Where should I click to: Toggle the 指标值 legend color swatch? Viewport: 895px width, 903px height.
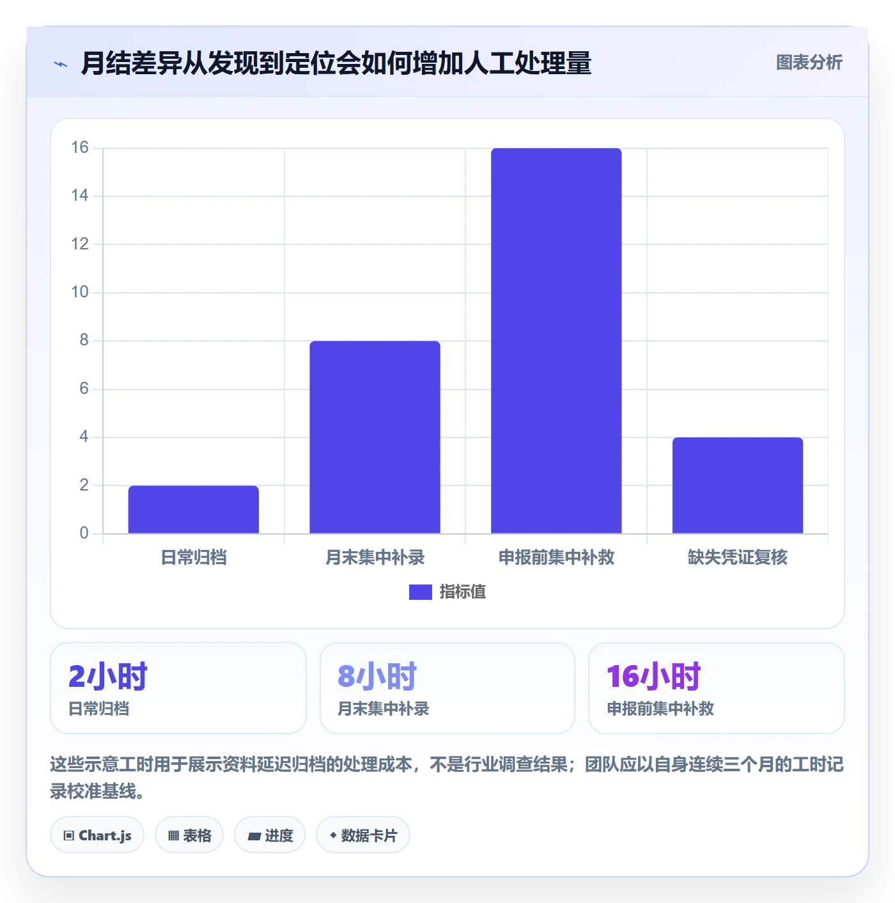click(420, 592)
